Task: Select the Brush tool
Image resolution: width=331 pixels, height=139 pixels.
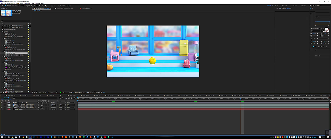Action: 35,5
